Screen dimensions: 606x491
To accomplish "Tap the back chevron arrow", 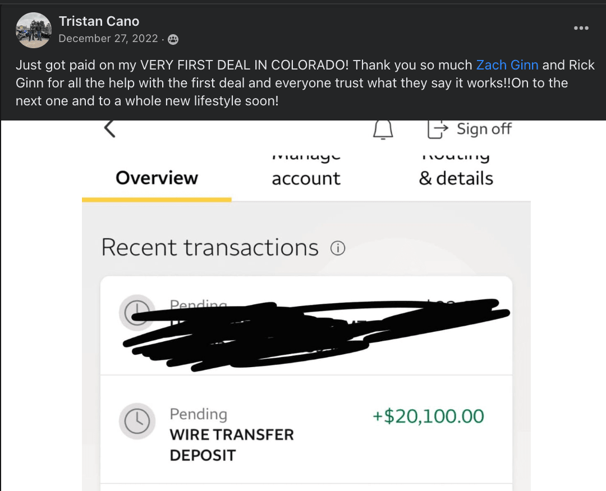I will pos(110,129).
